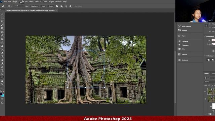Switch to the Layers tab
The width and height of the screenshot is (215, 121).
coord(206,73)
